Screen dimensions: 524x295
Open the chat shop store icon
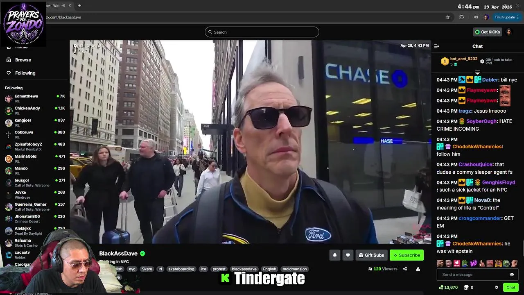click(x=466, y=288)
